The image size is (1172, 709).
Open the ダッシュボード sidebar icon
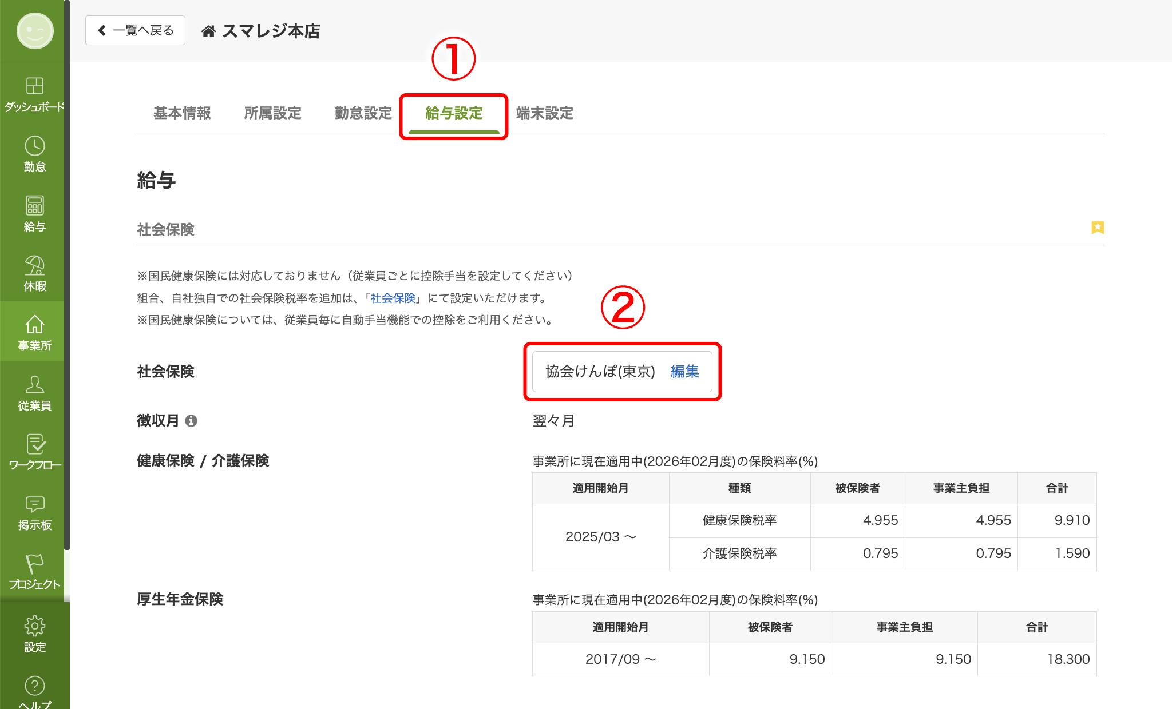[34, 87]
